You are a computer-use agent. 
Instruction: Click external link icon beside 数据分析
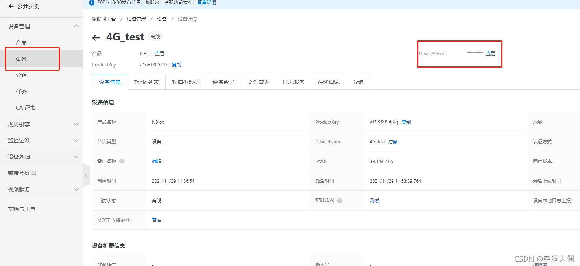(34, 173)
